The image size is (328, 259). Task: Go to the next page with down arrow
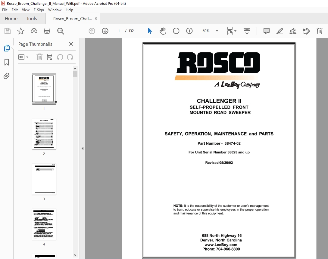pyautogui.click(x=105, y=31)
